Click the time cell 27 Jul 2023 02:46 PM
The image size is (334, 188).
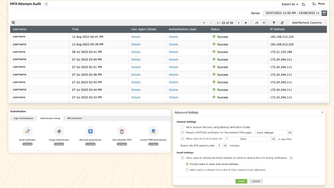(87, 75)
